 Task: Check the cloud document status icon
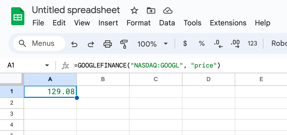pos(168,10)
